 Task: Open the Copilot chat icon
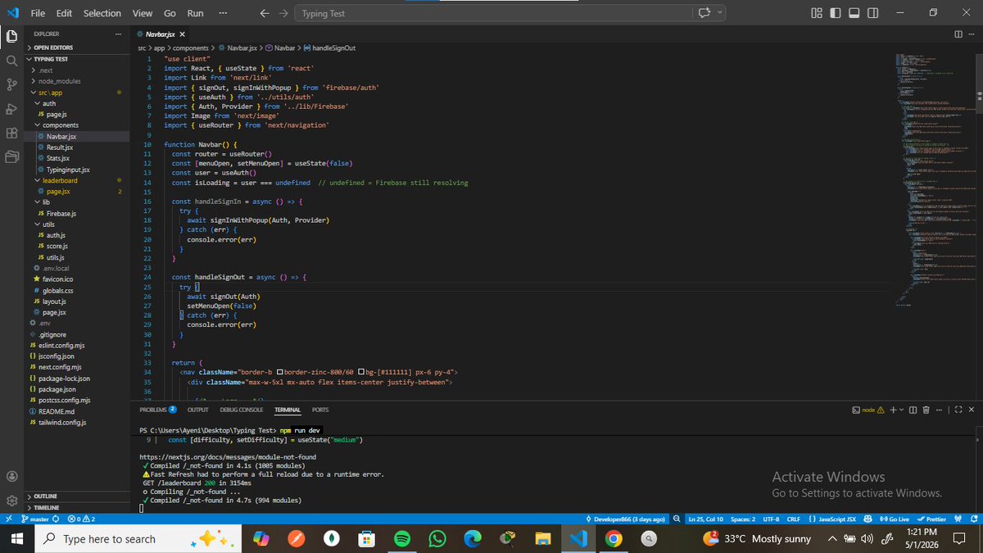coord(704,13)
